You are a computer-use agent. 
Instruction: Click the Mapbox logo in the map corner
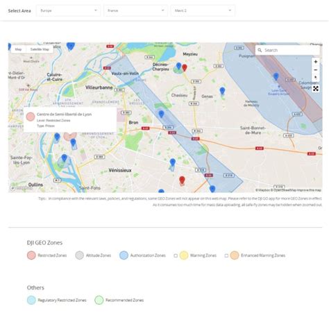(22, 188)
